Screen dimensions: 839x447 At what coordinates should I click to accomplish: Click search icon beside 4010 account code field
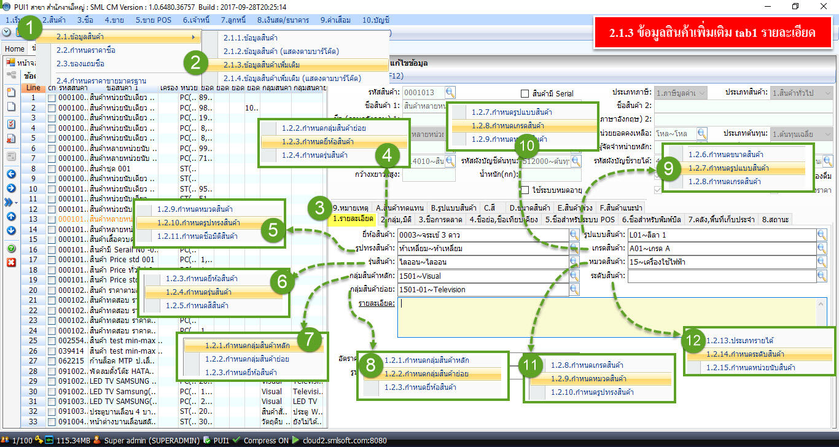click(x=449, y=161)
